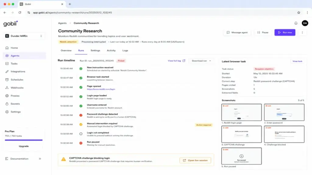Click View task link

pos(297,61)
